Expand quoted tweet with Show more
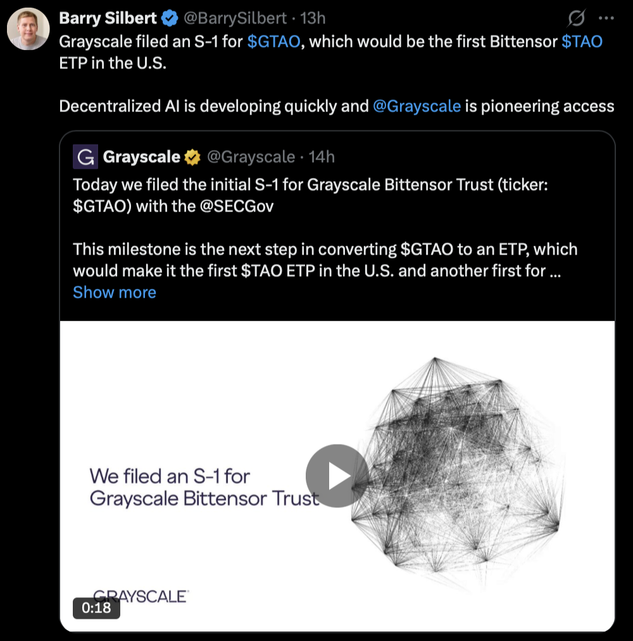633x641 pixels. (115, 292)
